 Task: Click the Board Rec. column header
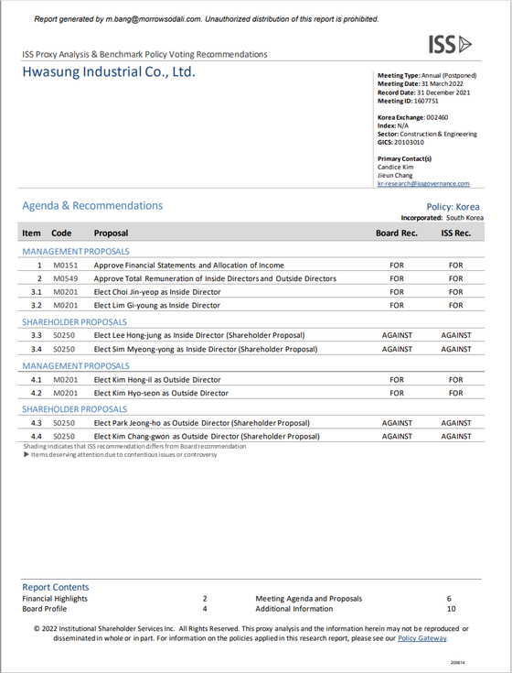[x=397, y=233]
